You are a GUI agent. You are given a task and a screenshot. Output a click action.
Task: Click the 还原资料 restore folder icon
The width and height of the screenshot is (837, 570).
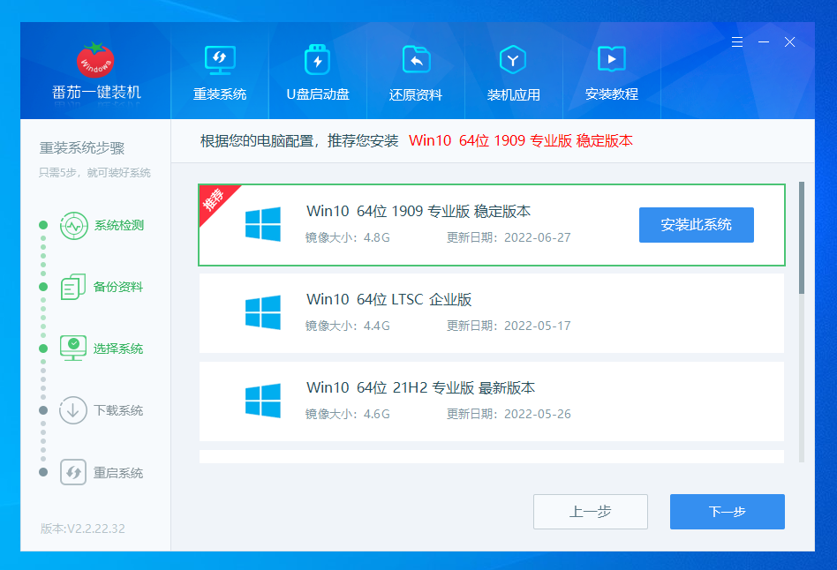416,60
